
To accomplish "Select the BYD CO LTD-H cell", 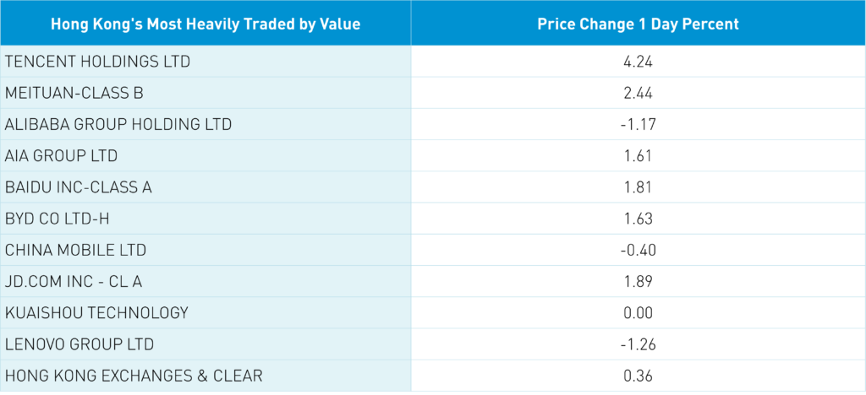I will click(58, 219).
